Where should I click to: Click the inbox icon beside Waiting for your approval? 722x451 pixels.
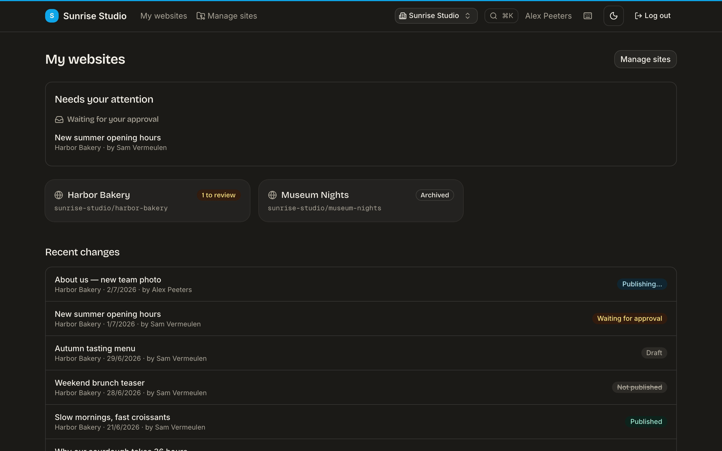[x=59, y=120]
